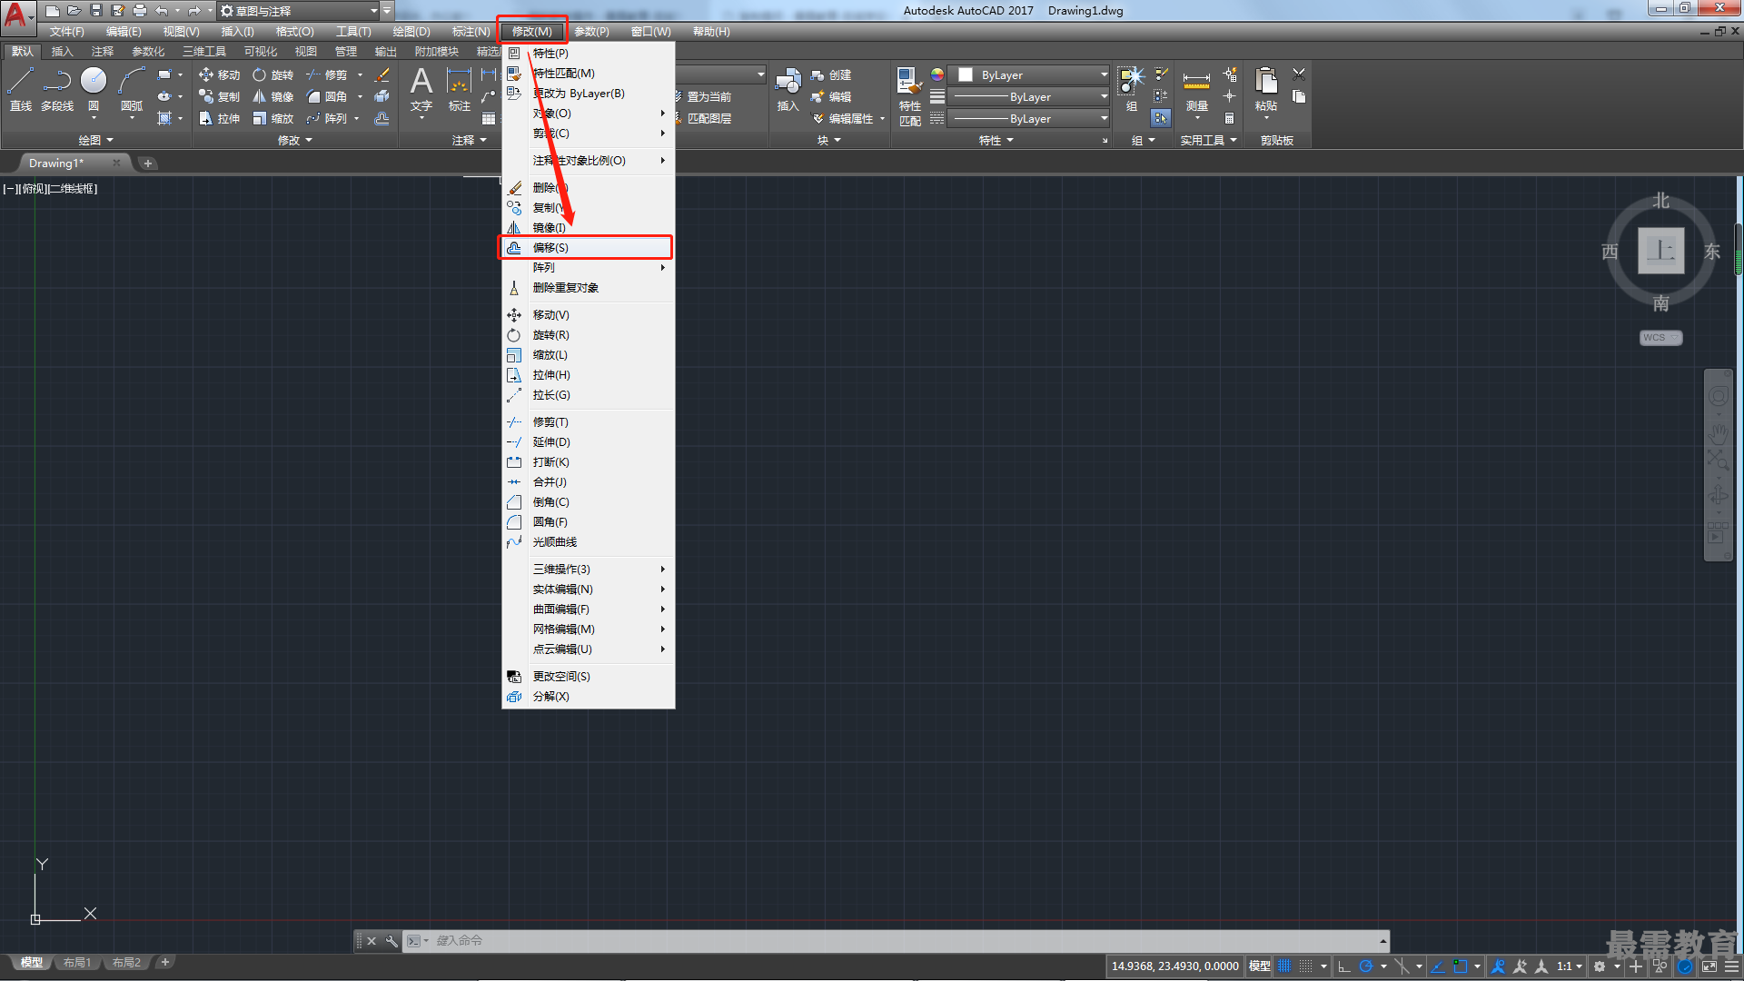Expand the Array (阵列) submenu
The width and height of the screenshot is (1744, 981).
pyautogui.click(x=589, y=268)
